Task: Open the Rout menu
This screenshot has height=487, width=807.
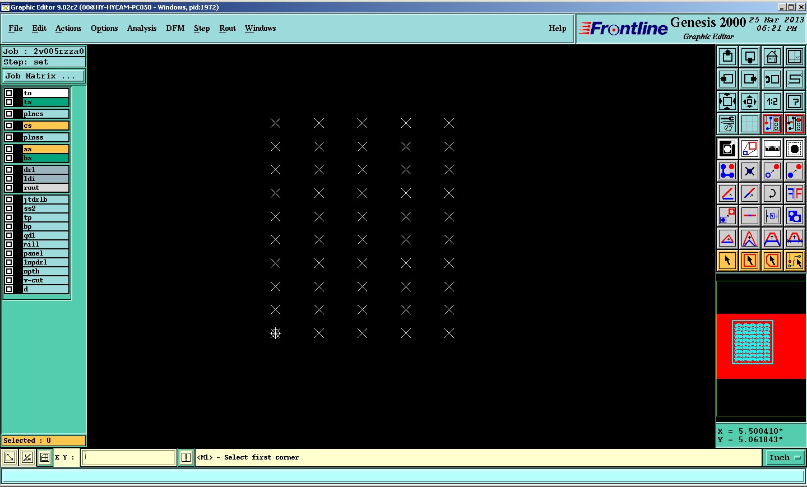Action: (x=228, y=28)
